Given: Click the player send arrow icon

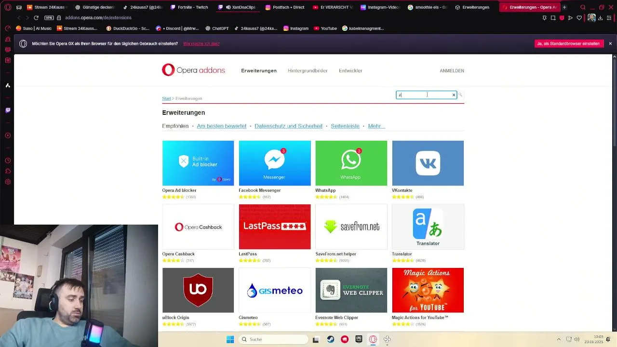Looking at the screenshot, I should (x=570, y=18).
